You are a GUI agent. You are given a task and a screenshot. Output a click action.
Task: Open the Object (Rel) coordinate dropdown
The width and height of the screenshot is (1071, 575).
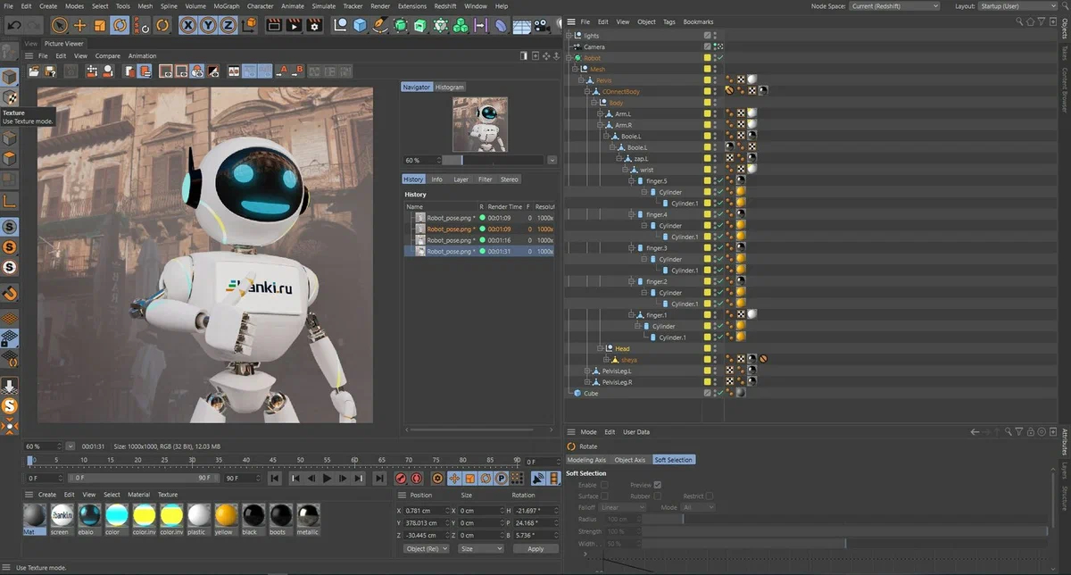[x=425, y=549]
